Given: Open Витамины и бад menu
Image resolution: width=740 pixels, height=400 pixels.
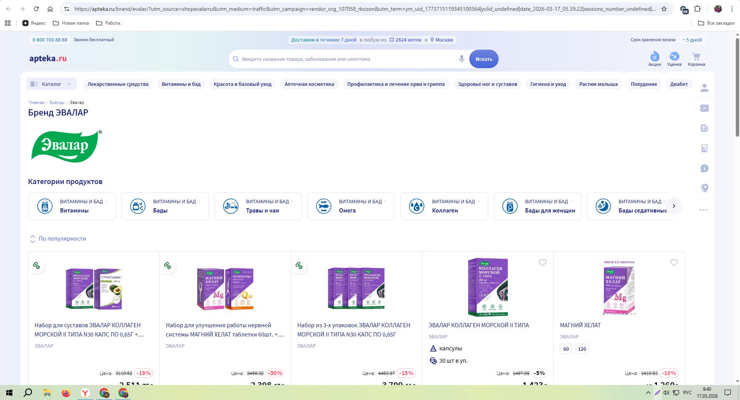Looking at the screenshot, I should [x=181, y=84].
